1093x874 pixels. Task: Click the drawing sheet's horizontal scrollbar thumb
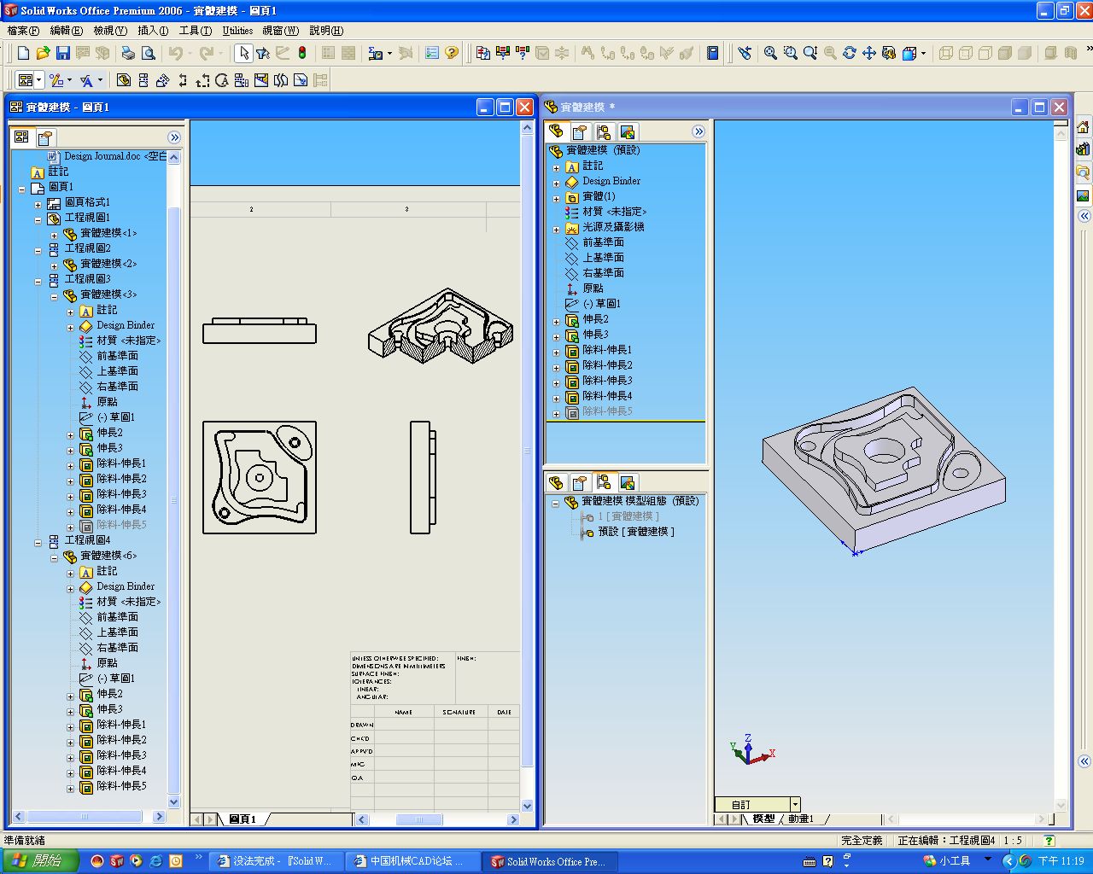pyautogui.click(x=419, y=819)
